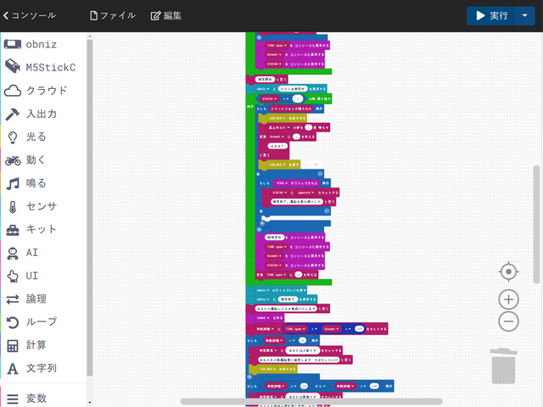Open the 編集 menu
543x407 pixels.
coord(165,16)
